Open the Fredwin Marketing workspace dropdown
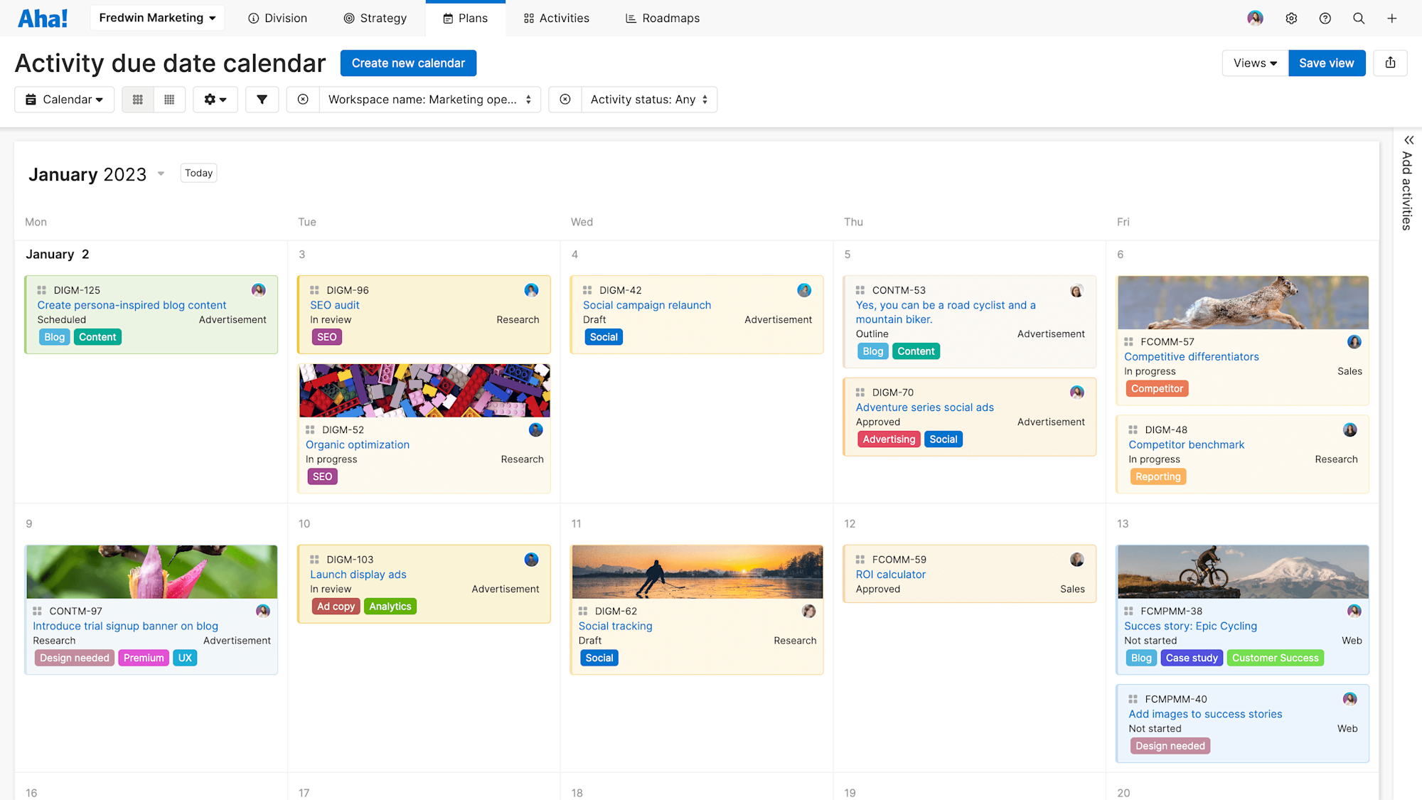The image size is (1422, 800). tap(157, 18)
